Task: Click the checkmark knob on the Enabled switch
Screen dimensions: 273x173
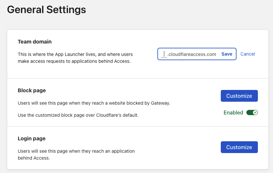Action: click(x=255, y=112)
